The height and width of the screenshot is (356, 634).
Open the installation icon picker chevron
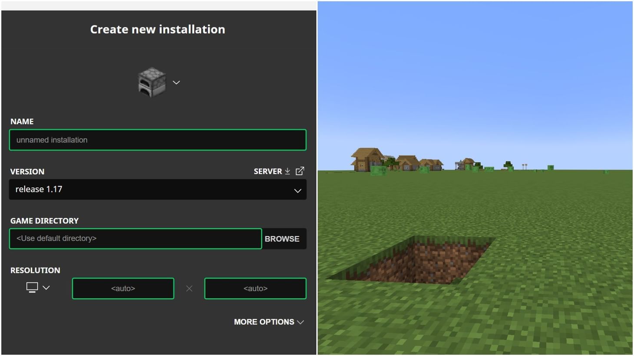(x=176, y=82)
